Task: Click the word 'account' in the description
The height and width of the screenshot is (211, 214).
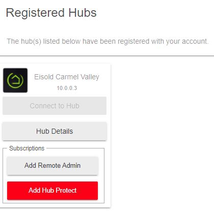Action: click(x=195, y=42)
